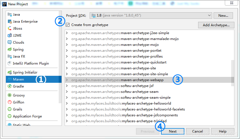Expand the maven-archetype-mojo chevron
The image size is (240, 139).
click(67, 44)
